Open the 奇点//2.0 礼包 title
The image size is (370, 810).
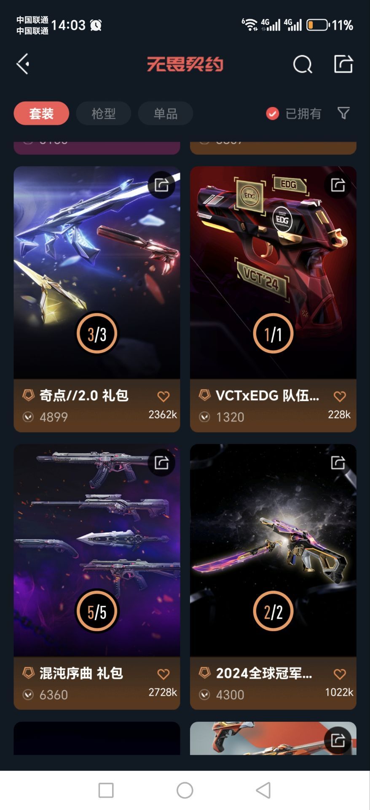pos(84,395)
